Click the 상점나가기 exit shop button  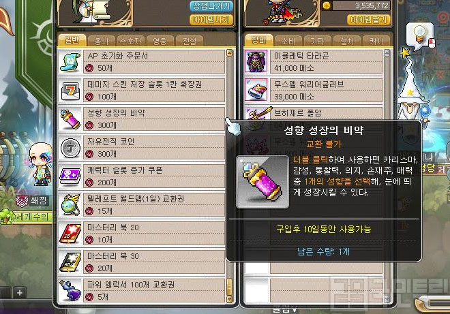(x=211, y=6)
